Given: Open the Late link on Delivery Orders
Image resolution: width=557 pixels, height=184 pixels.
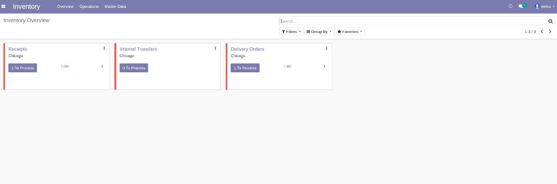Looking at the screenshot, I should pos(287,66).
